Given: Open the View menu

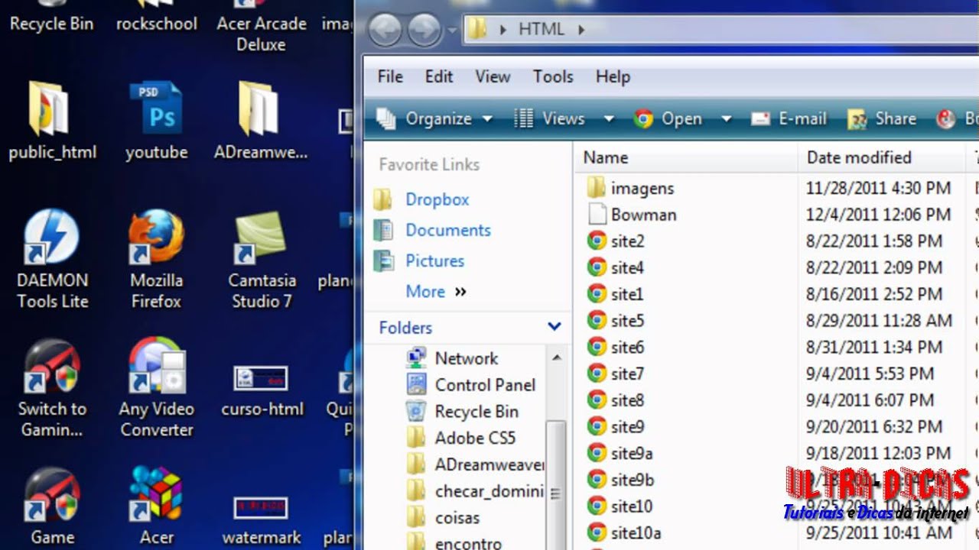Looking at the screenshot, I should [493, 76].
